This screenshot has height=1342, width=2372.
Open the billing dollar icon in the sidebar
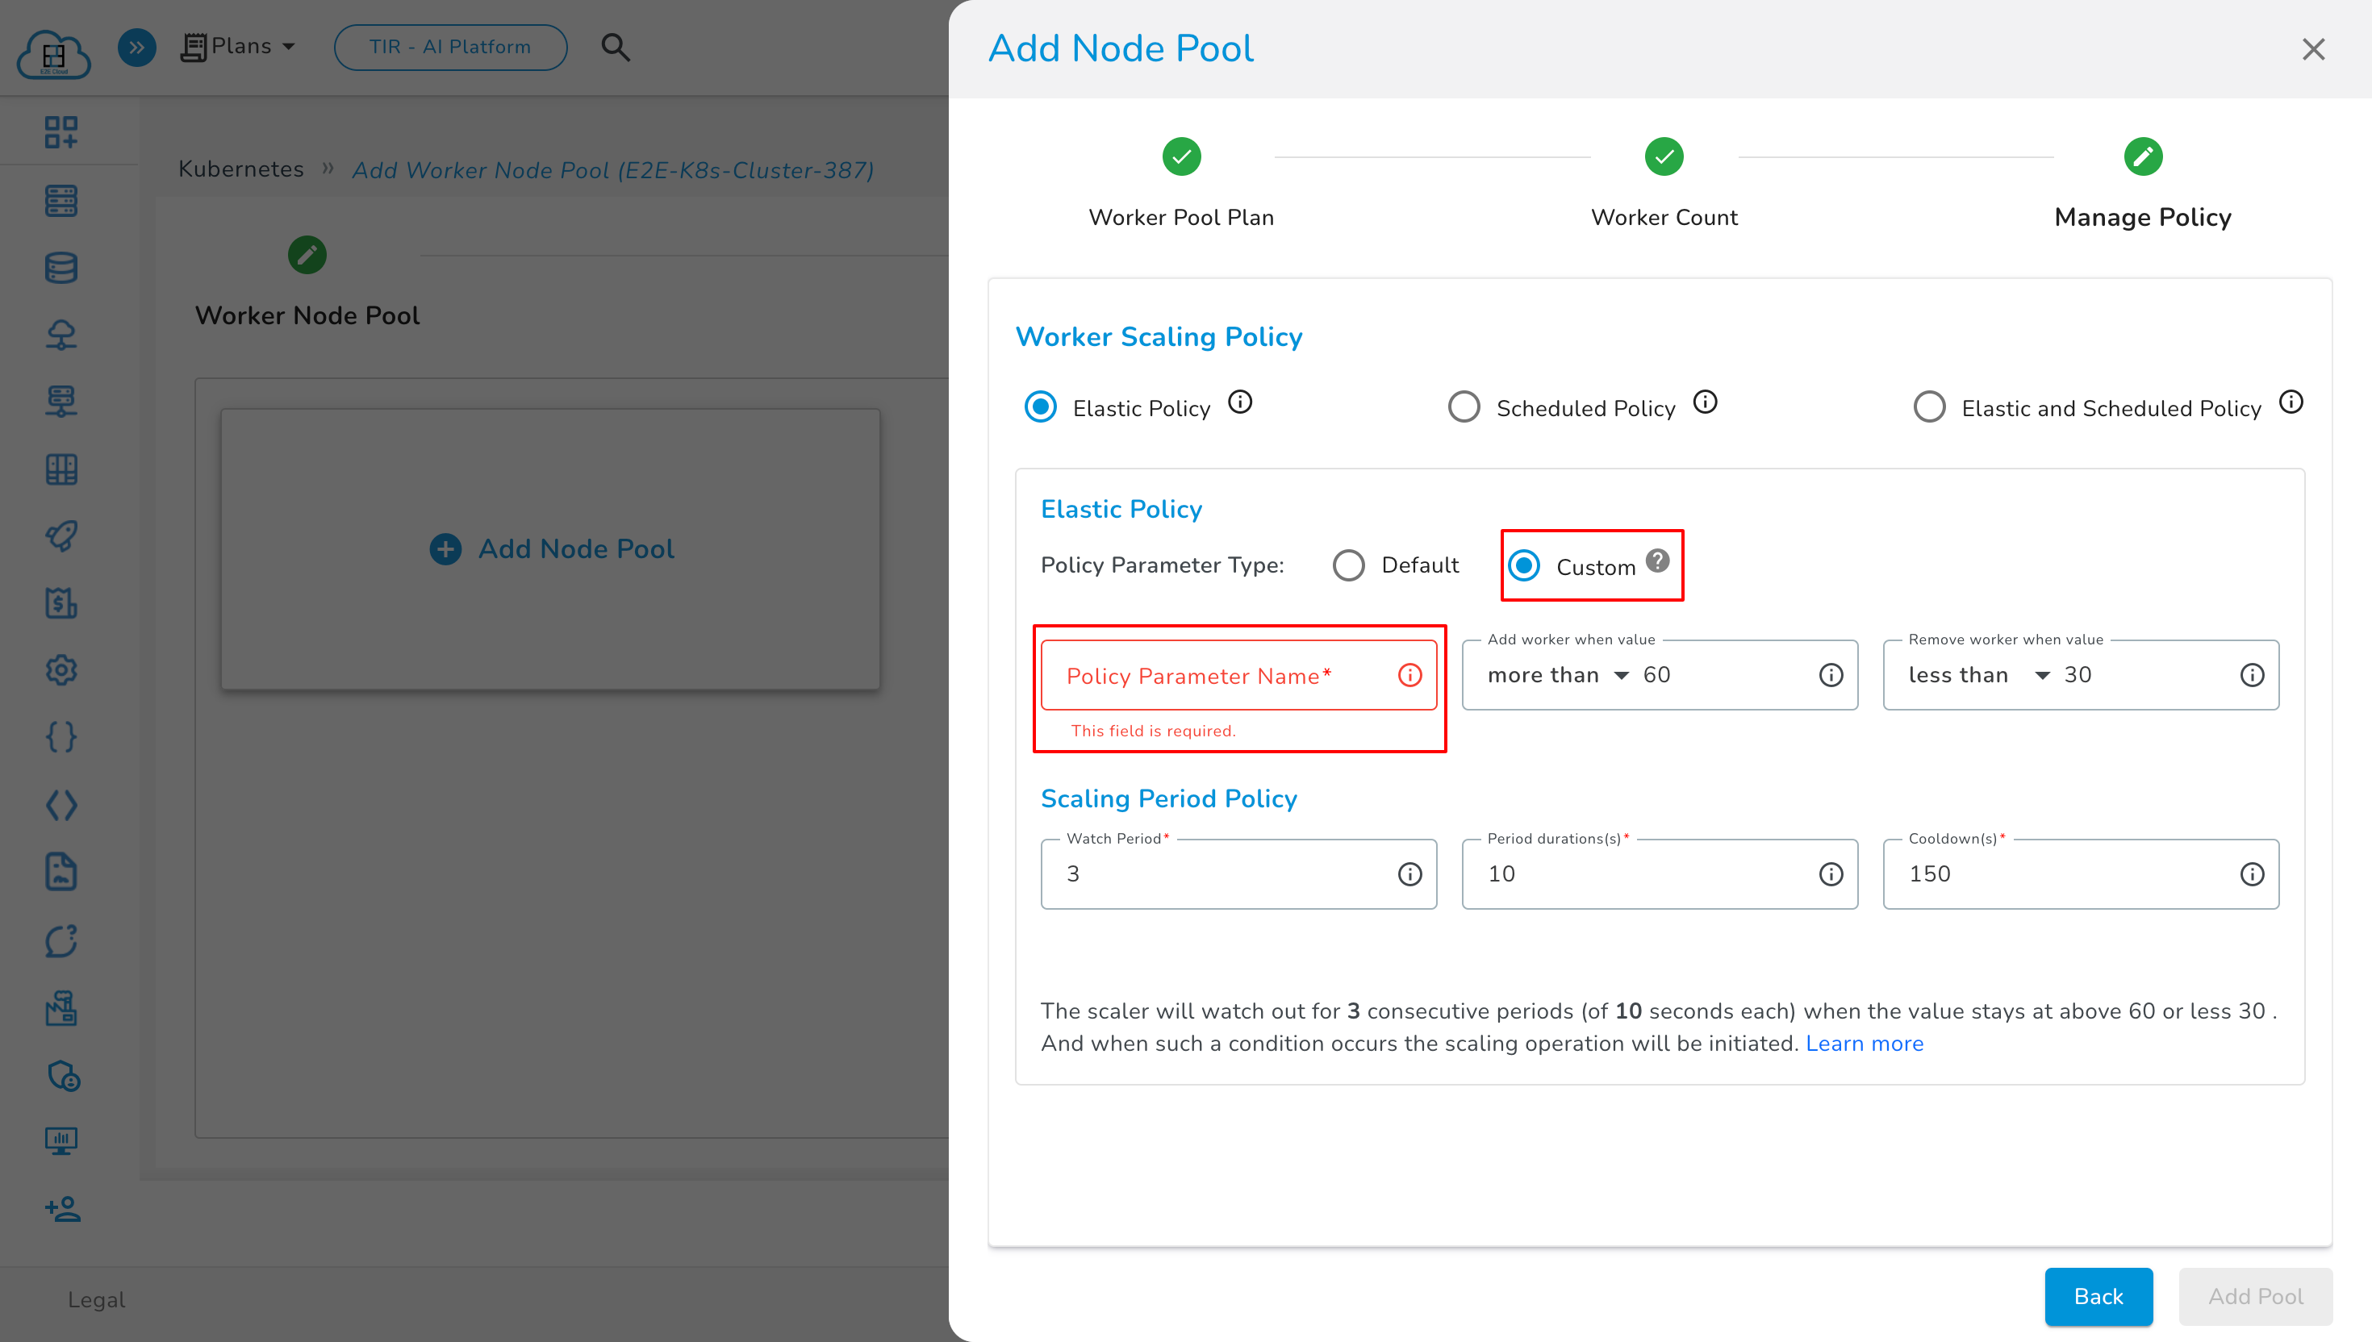[62, 602]
